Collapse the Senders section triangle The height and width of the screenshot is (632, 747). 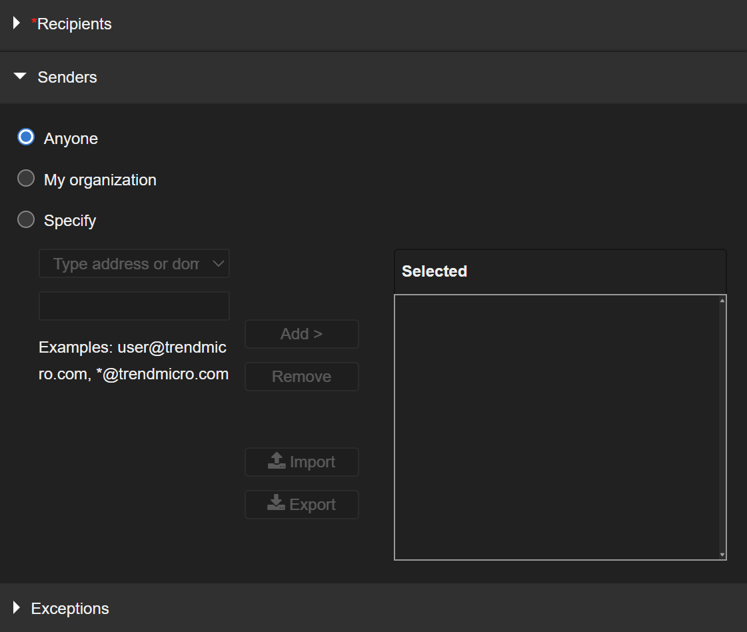20,77
